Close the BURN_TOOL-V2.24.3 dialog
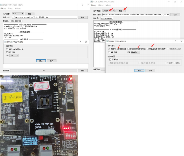Screen dimensions: 184x156 tap(86, 42)
